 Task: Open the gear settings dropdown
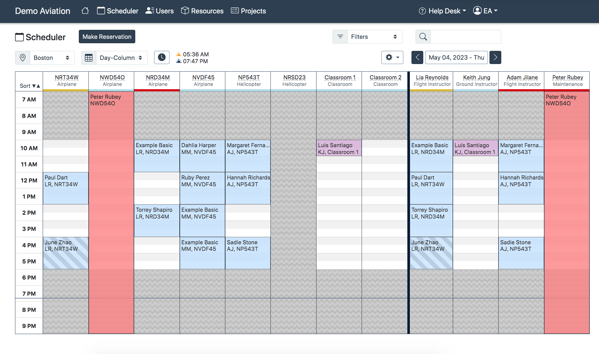[x=392, y=57]
